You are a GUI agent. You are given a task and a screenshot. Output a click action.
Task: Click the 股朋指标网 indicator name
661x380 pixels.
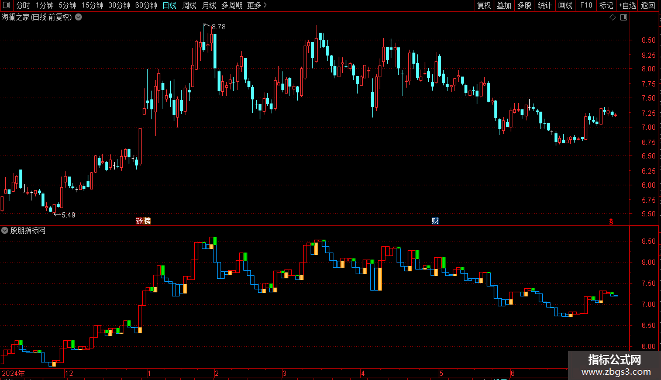28,230
